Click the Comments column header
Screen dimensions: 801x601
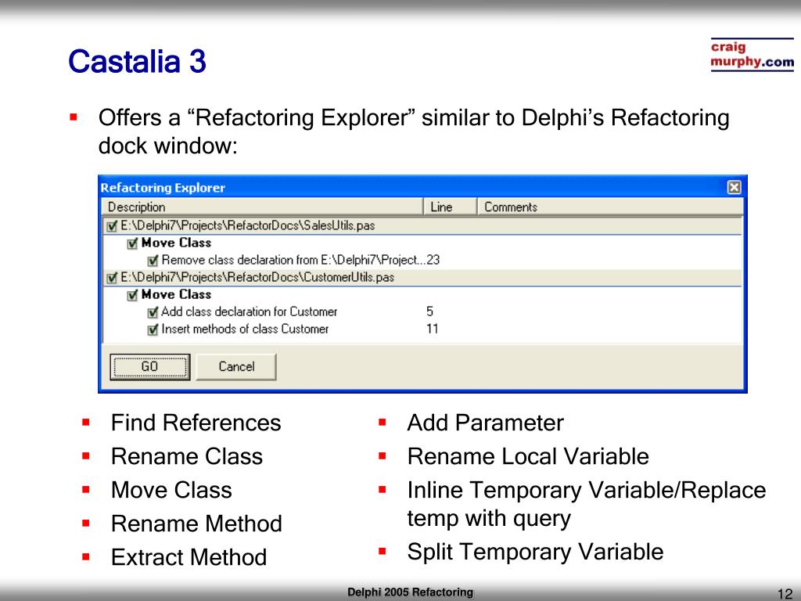(x=610, y=207)
